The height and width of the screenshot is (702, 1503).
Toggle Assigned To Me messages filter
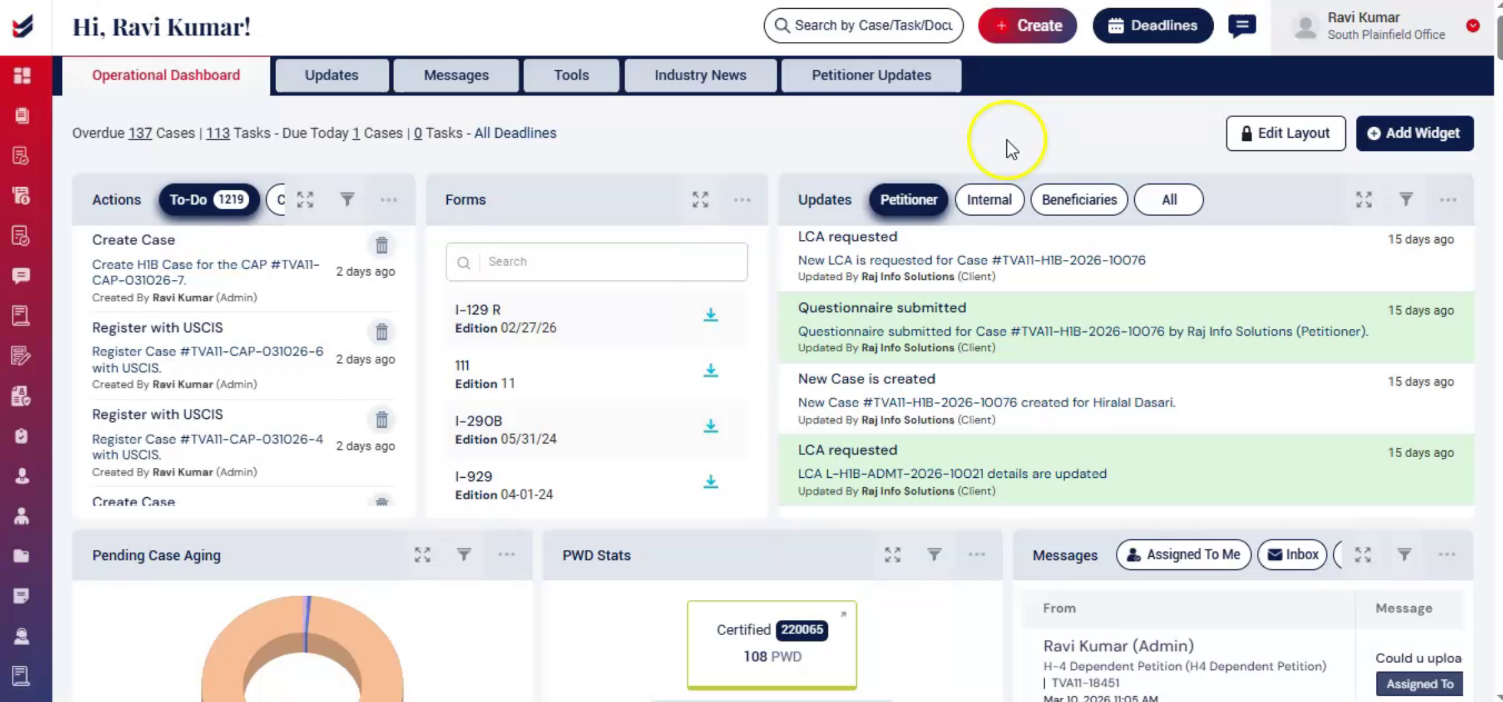[x=1184, y=555]
